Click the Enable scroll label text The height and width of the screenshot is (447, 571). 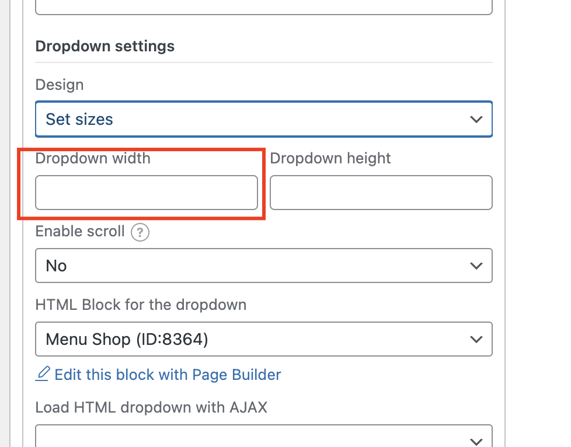80,232
